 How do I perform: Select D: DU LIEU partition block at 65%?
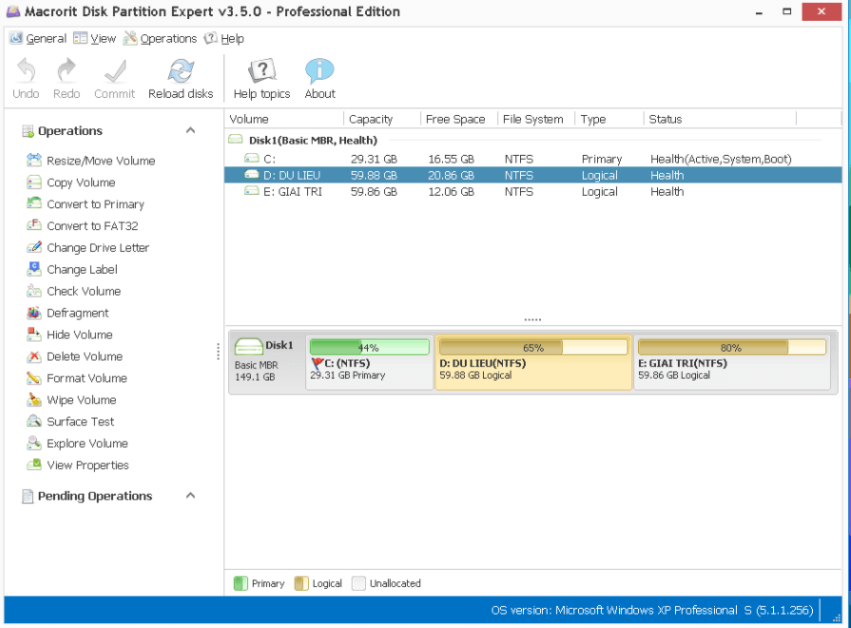coord(533,362)
